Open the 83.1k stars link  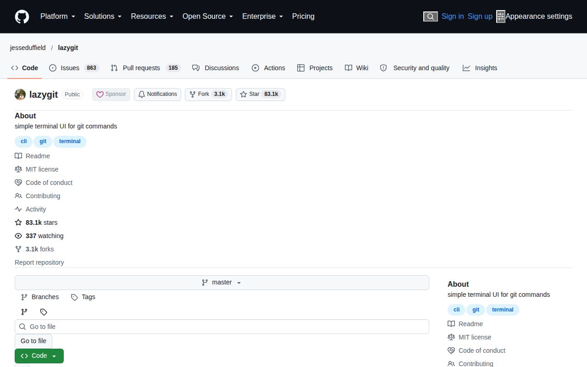tap(36, 222)
